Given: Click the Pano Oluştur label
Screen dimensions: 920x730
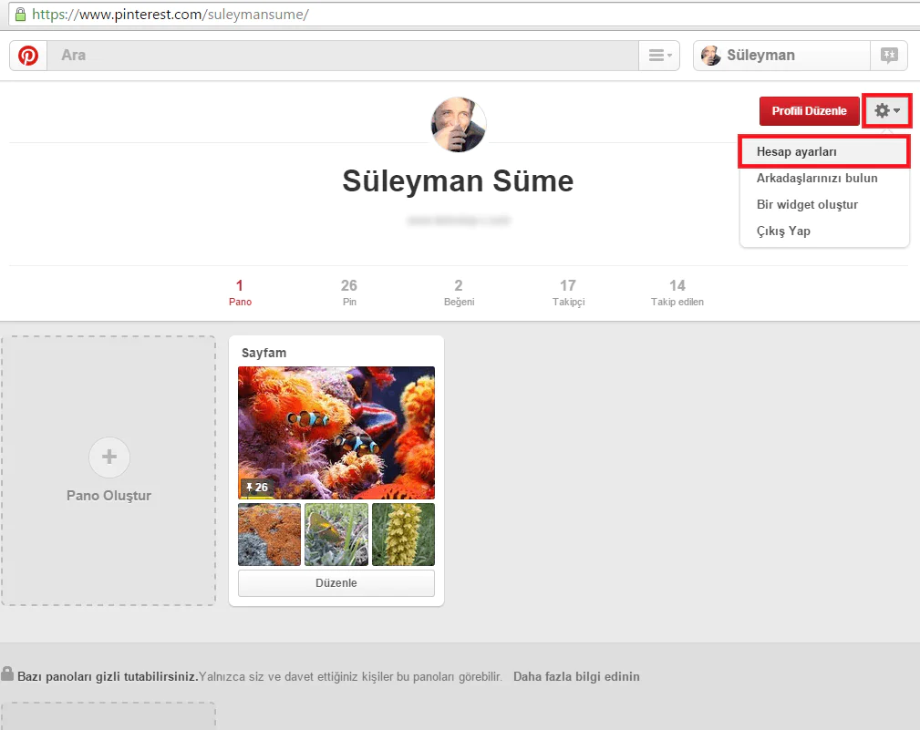Looking at the screenshot, I should (109, 496).
